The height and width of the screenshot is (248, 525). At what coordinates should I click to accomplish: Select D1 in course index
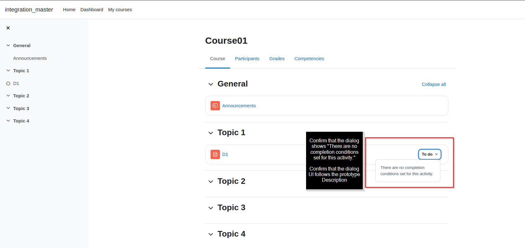point(16,83)
